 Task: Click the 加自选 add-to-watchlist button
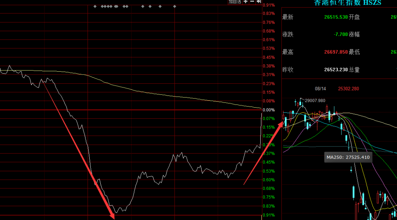click(x=235, y=2)
